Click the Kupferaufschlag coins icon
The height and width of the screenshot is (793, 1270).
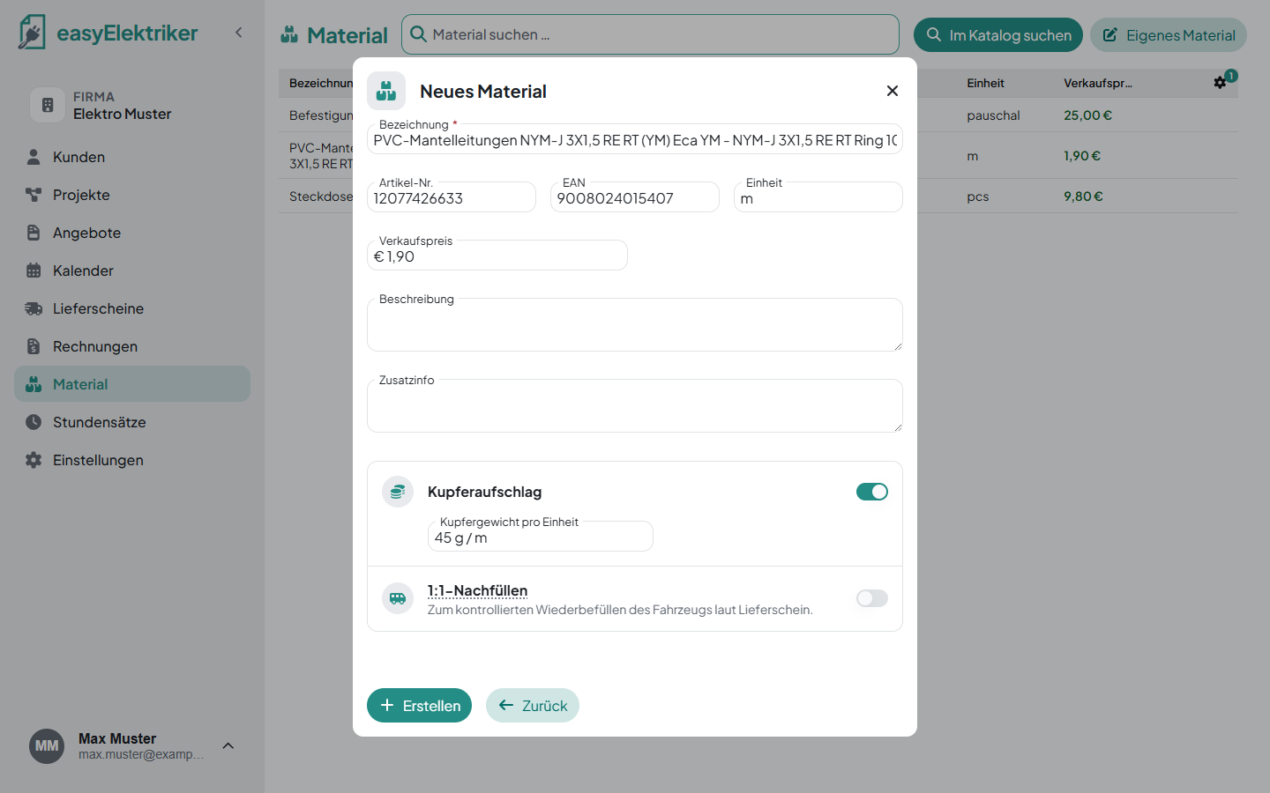398,492
